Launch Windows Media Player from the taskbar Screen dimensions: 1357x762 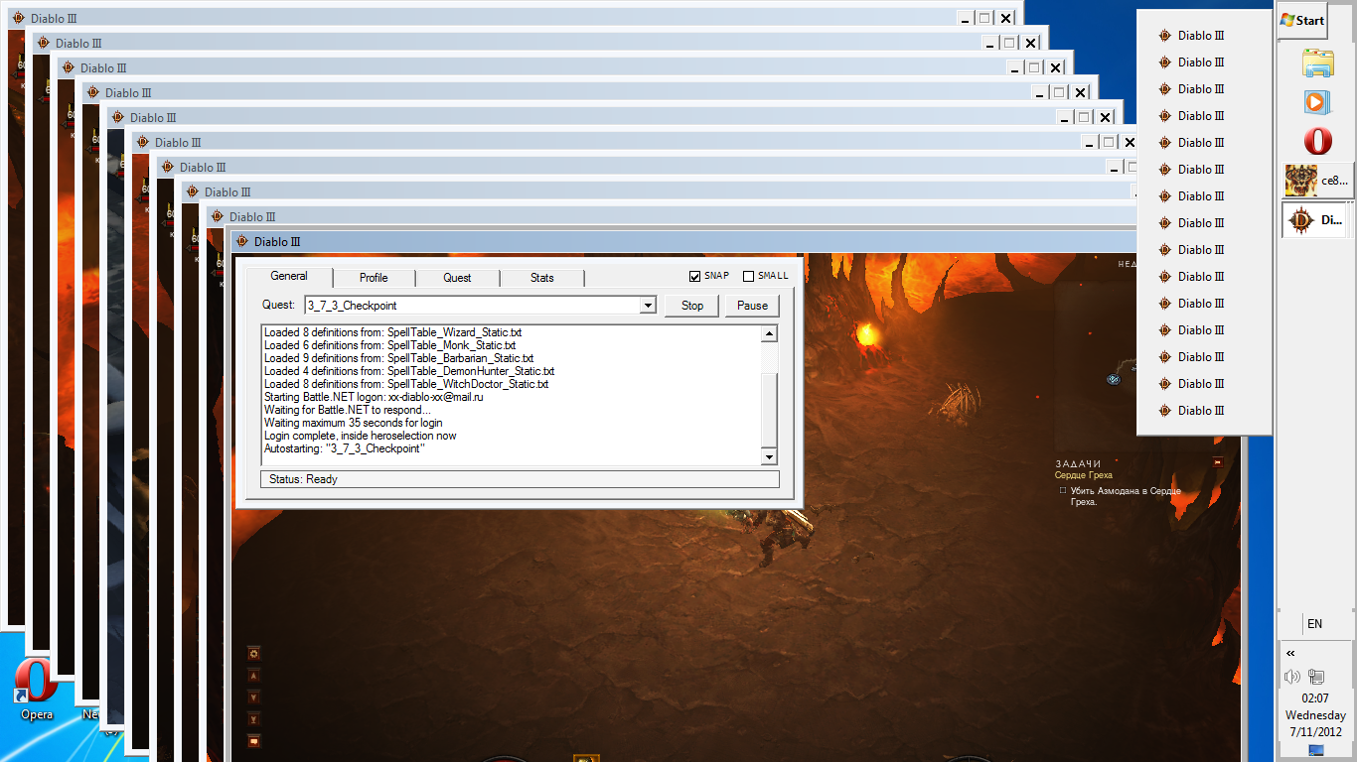[x=1318, y=102]
